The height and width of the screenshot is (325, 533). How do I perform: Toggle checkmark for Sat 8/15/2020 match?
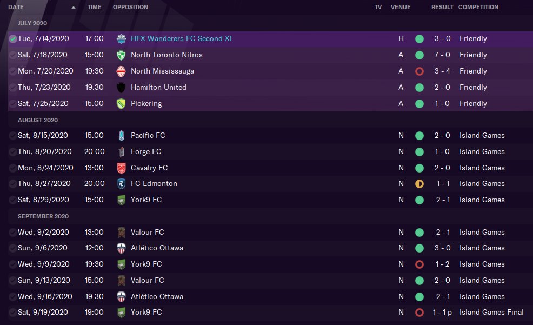tap(13, 136)
